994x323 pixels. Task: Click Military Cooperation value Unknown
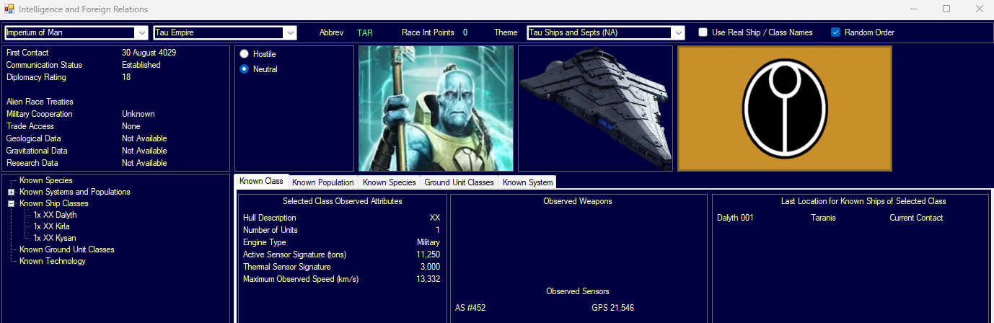138,114
